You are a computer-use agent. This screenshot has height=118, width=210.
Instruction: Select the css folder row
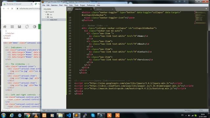54,14
